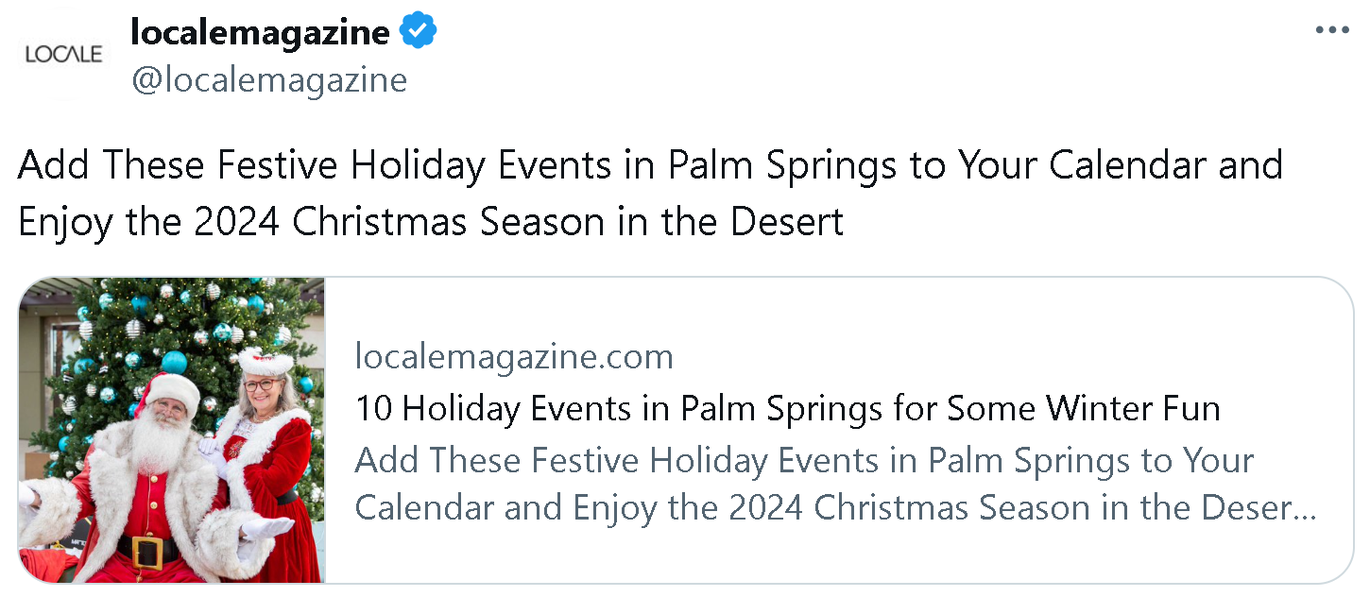Open the LOCALE profile avatar
This screenshot has width=1370, height=597.
pyautogui.click(x=63, y=55)
